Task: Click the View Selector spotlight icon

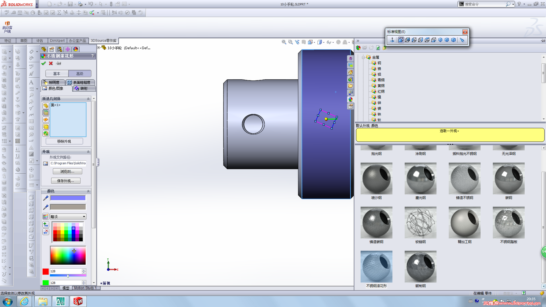Action: coord(462,40)
